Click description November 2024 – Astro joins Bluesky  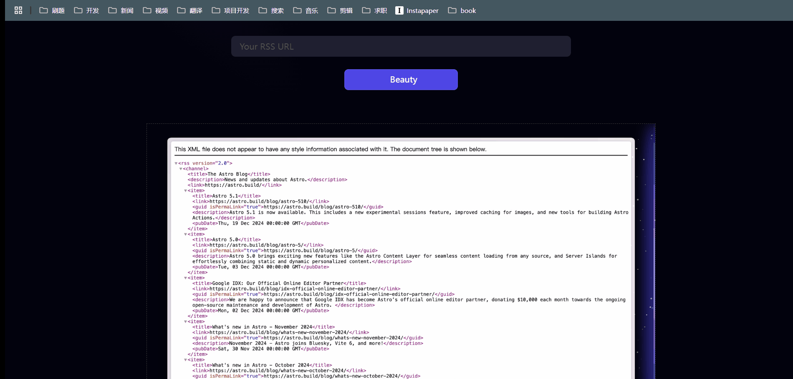pyautogui.click(x=306, y=344)
